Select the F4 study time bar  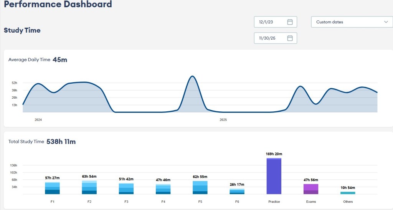pyautogui.click(x=163, y=189)
